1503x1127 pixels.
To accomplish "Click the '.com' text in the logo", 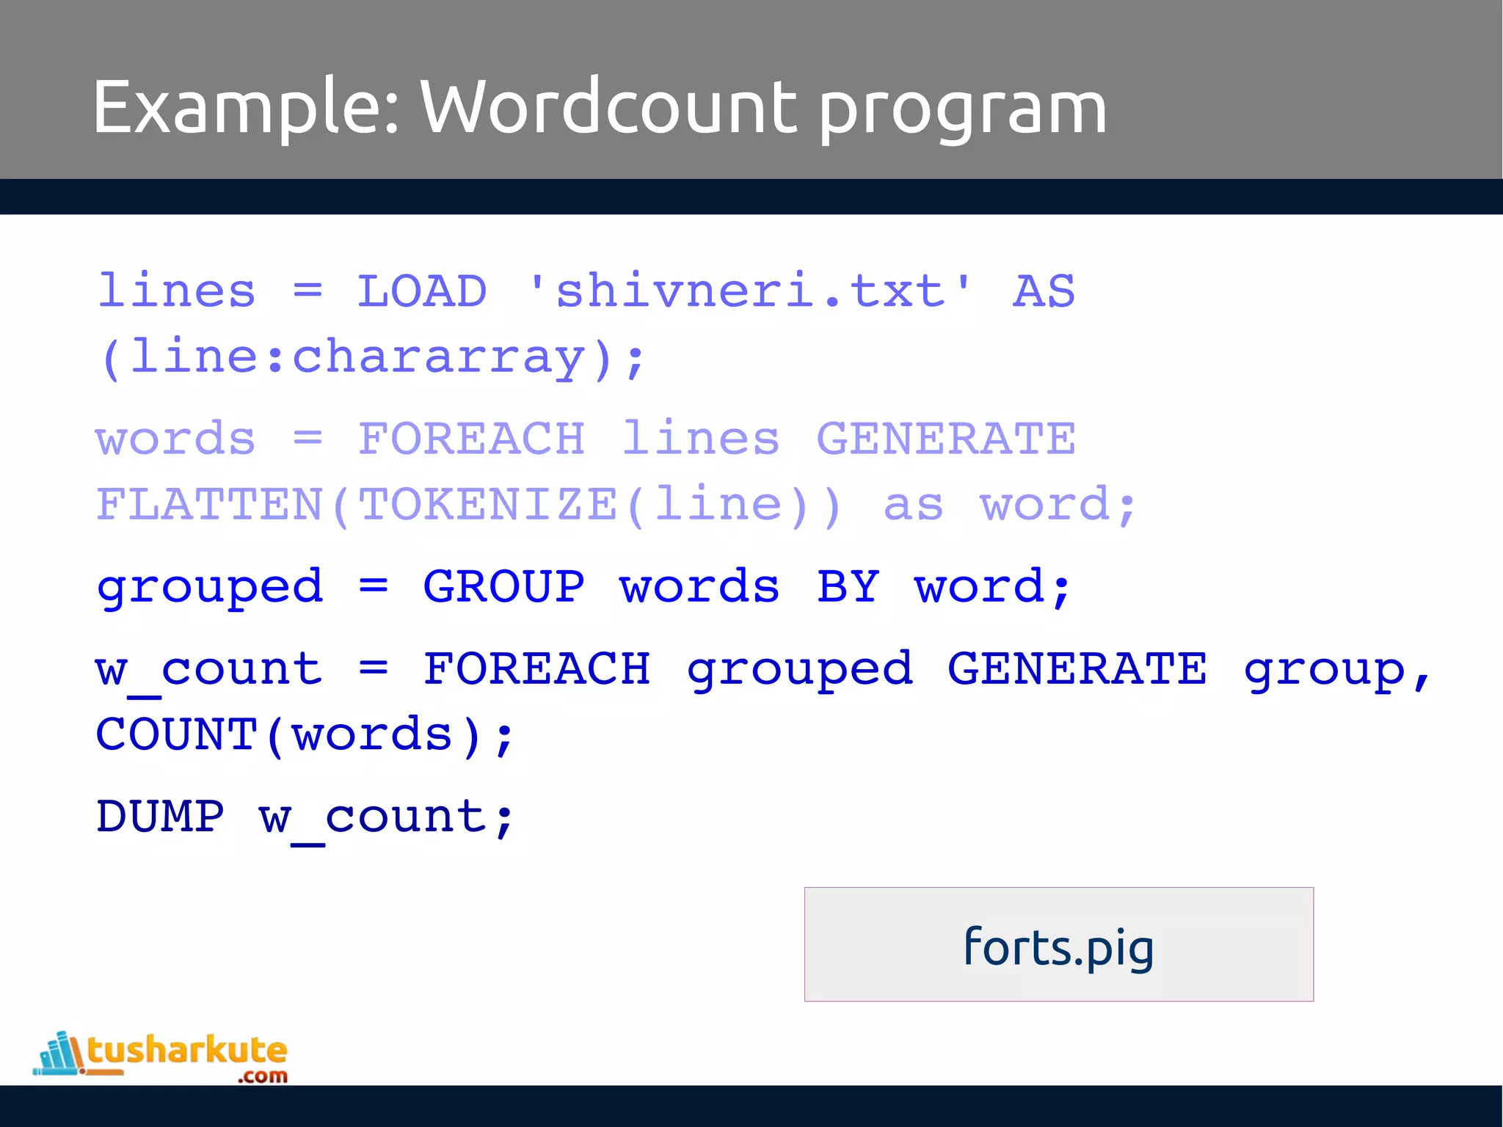I will click(x=263, y=1076).
